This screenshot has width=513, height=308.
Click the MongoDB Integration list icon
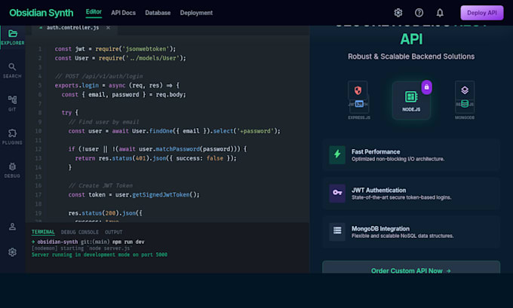pyautogui.click(x=337, y=232)
